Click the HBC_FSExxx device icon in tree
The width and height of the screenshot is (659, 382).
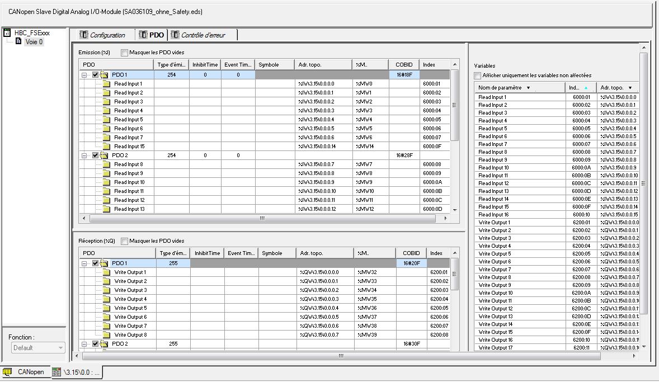pos(7,32)
